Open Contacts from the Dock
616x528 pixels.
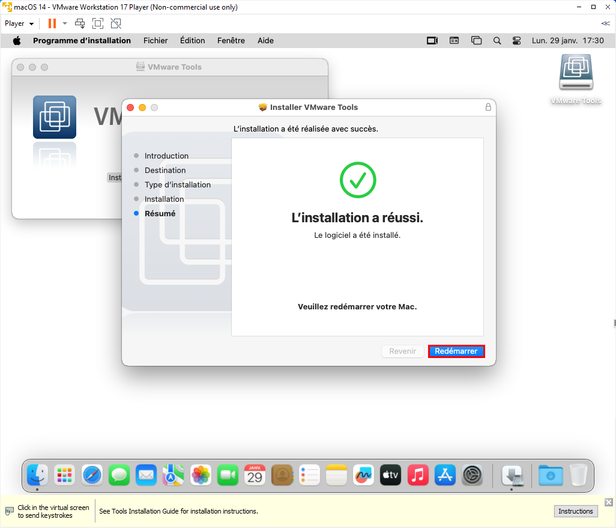(282, 475)
